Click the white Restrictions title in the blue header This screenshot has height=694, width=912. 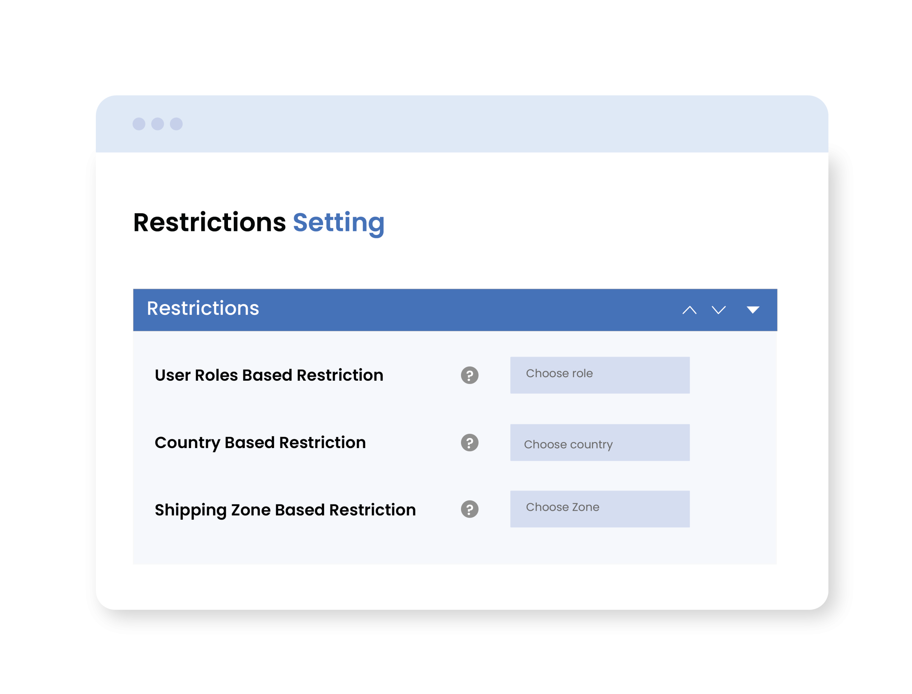click(203, 309)
